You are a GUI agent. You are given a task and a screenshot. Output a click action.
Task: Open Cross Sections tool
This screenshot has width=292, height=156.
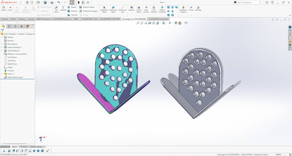[x=154, y=9]
